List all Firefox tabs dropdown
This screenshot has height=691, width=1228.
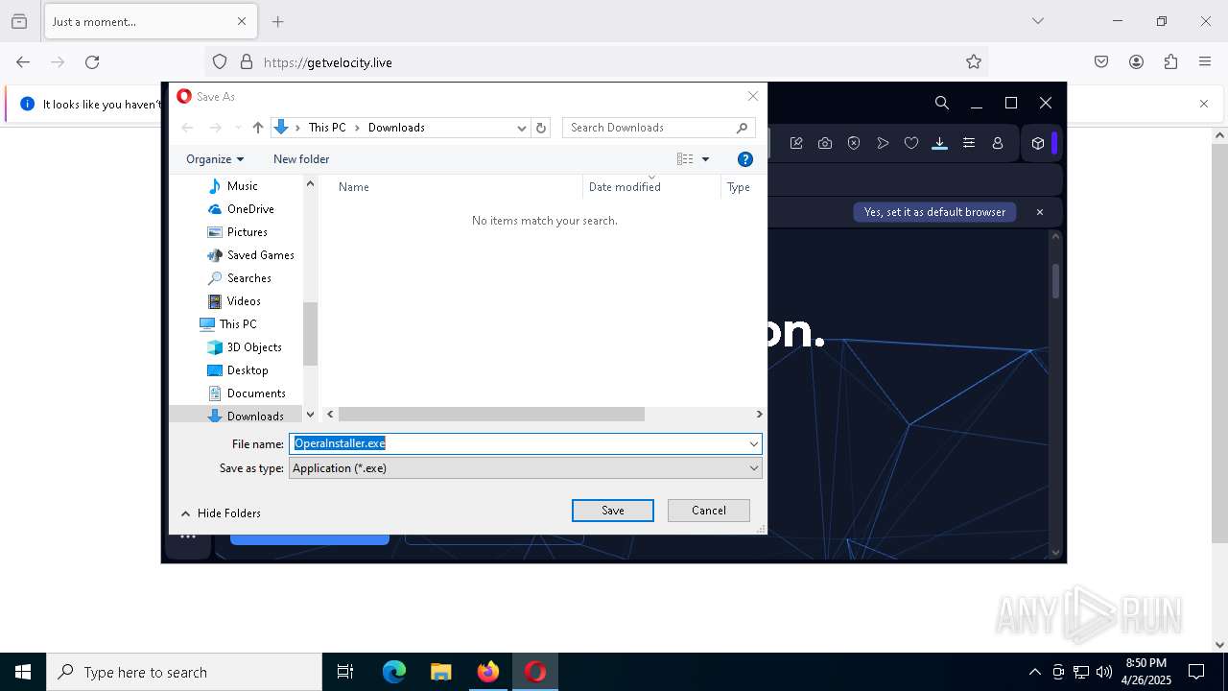click(x=1037, y=21)
